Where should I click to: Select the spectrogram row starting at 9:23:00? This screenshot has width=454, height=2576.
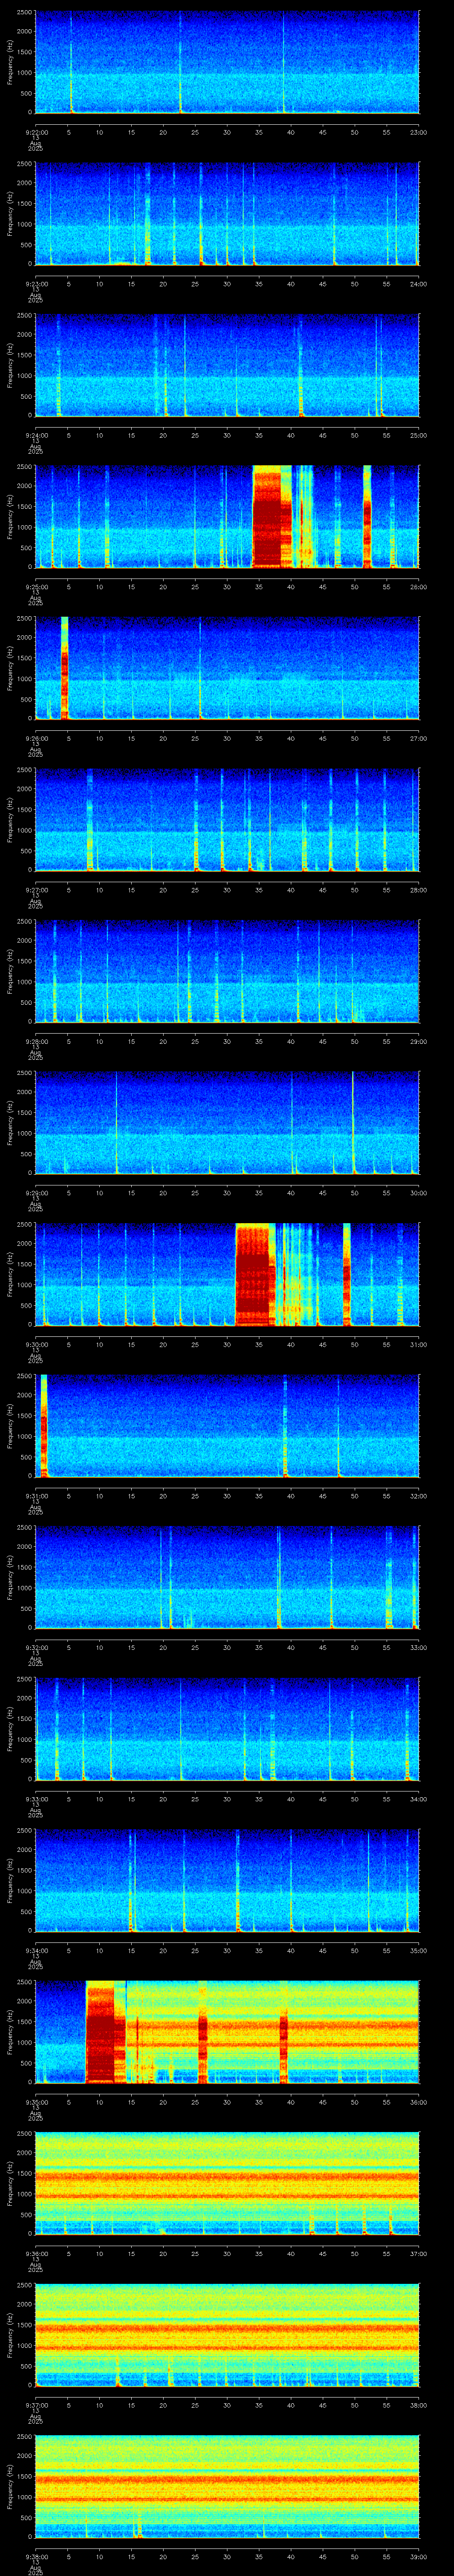(x=227, y=214)
